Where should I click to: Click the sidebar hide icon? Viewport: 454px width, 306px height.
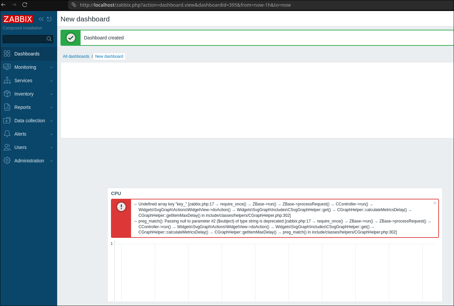49,19
